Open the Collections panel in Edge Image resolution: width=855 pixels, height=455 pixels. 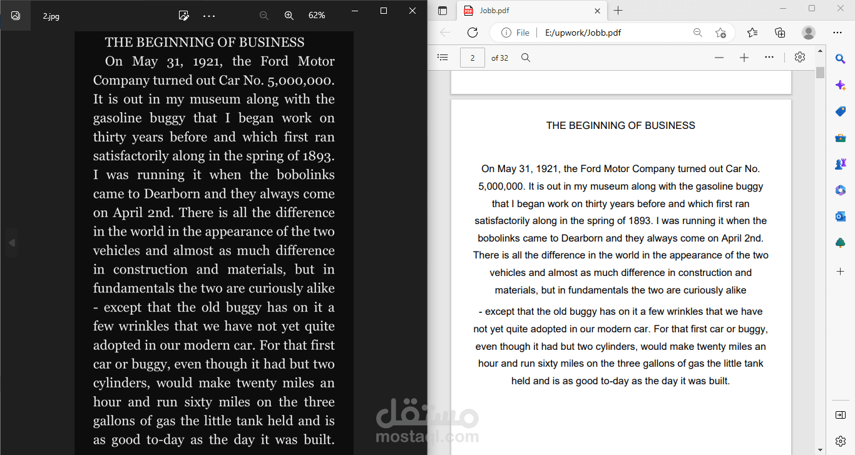780,33
